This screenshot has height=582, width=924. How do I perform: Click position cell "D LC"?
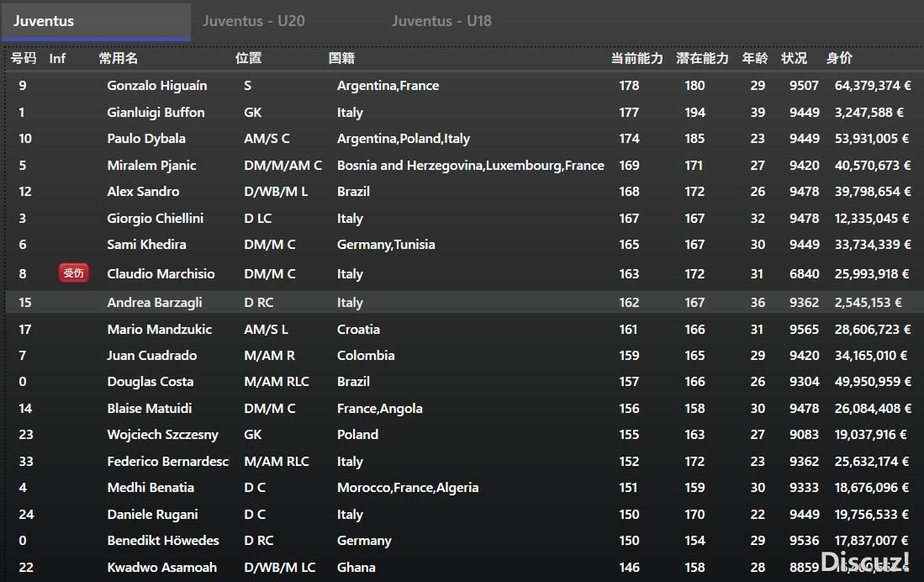[257, 218]
